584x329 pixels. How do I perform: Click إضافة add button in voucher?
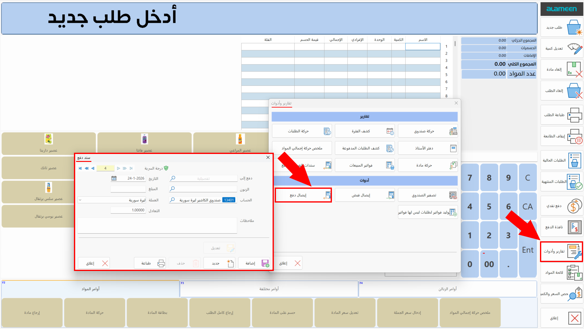254,263
